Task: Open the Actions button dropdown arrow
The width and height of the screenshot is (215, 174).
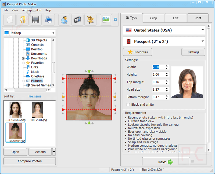Action: [x=54, y=152]
